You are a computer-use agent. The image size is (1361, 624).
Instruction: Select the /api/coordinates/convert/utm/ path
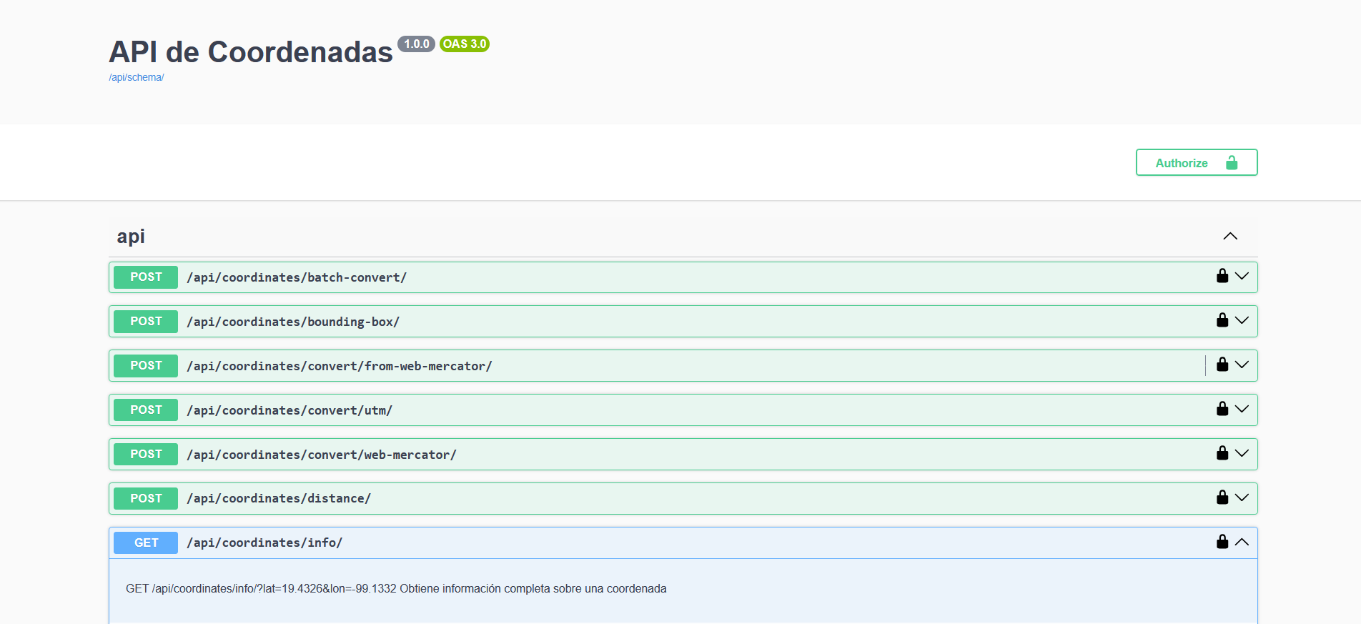(289, 410)
